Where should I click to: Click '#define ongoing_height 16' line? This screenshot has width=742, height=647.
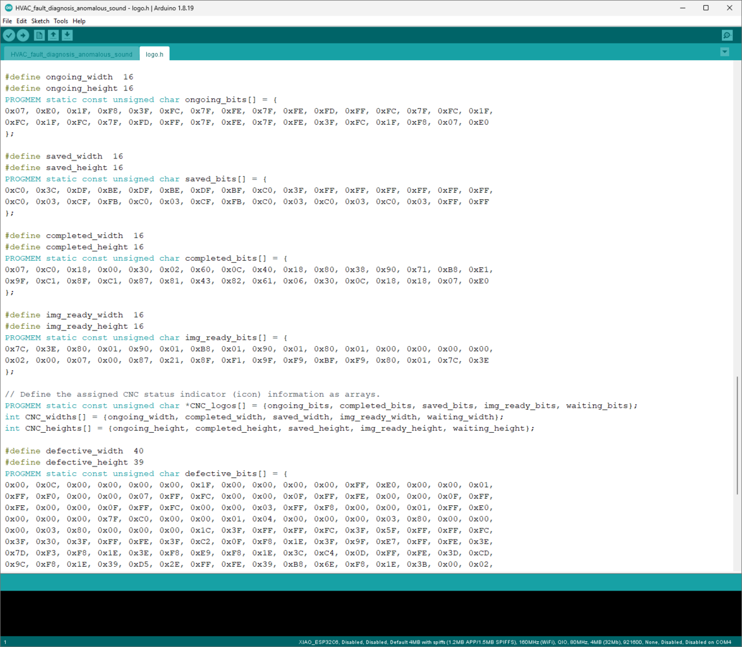(x=69, y=88)
